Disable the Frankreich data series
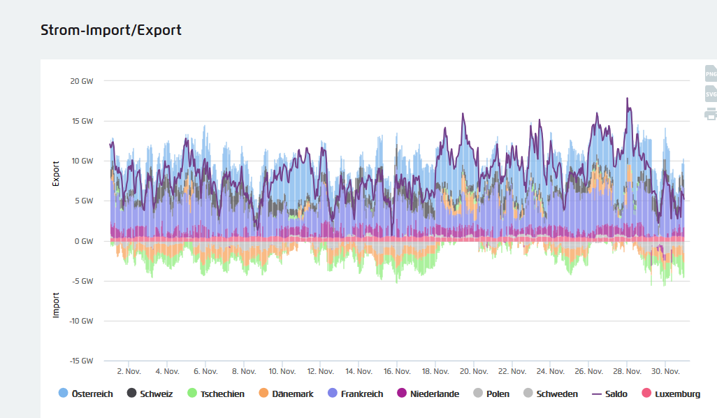Screen dimensions: 717x418 pyautogui.click(x=362, y=394)
